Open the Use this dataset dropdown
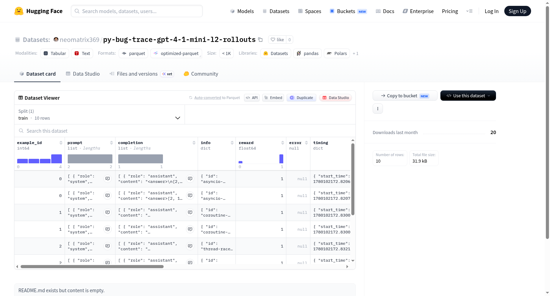 pos(468,96)
